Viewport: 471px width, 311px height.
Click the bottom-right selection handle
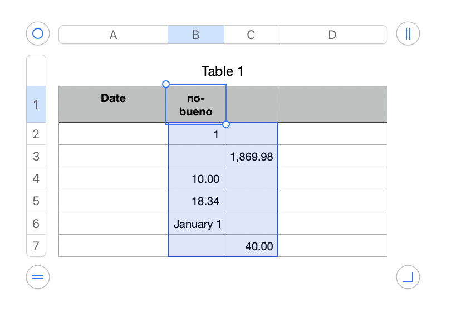pos(225,124)
